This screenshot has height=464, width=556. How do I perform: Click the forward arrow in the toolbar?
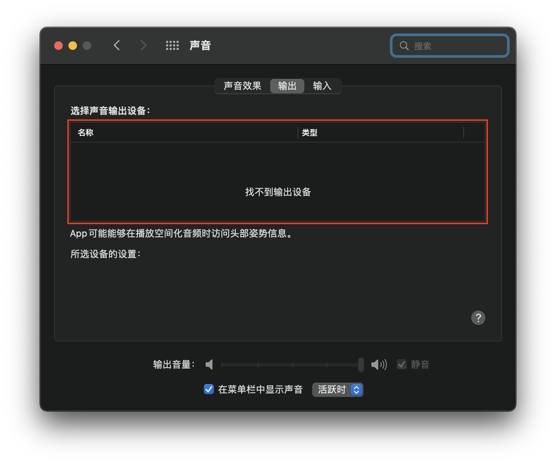coord(143,46)
